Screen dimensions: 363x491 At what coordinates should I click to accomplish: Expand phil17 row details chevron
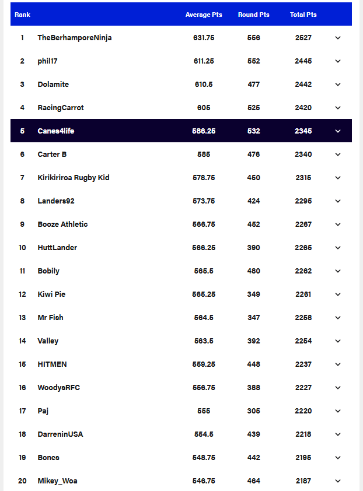[x=338, y=61]
